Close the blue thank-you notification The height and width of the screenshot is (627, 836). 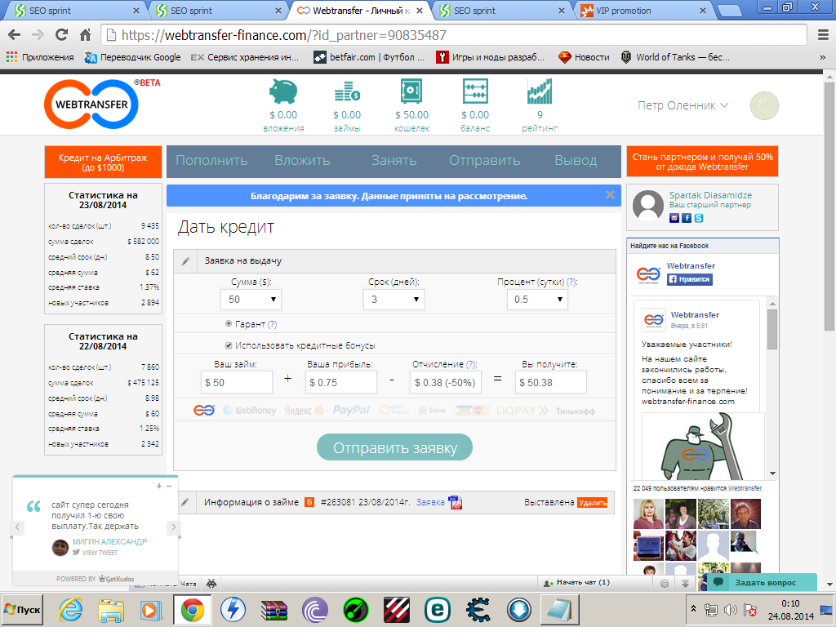coord(610,195)
